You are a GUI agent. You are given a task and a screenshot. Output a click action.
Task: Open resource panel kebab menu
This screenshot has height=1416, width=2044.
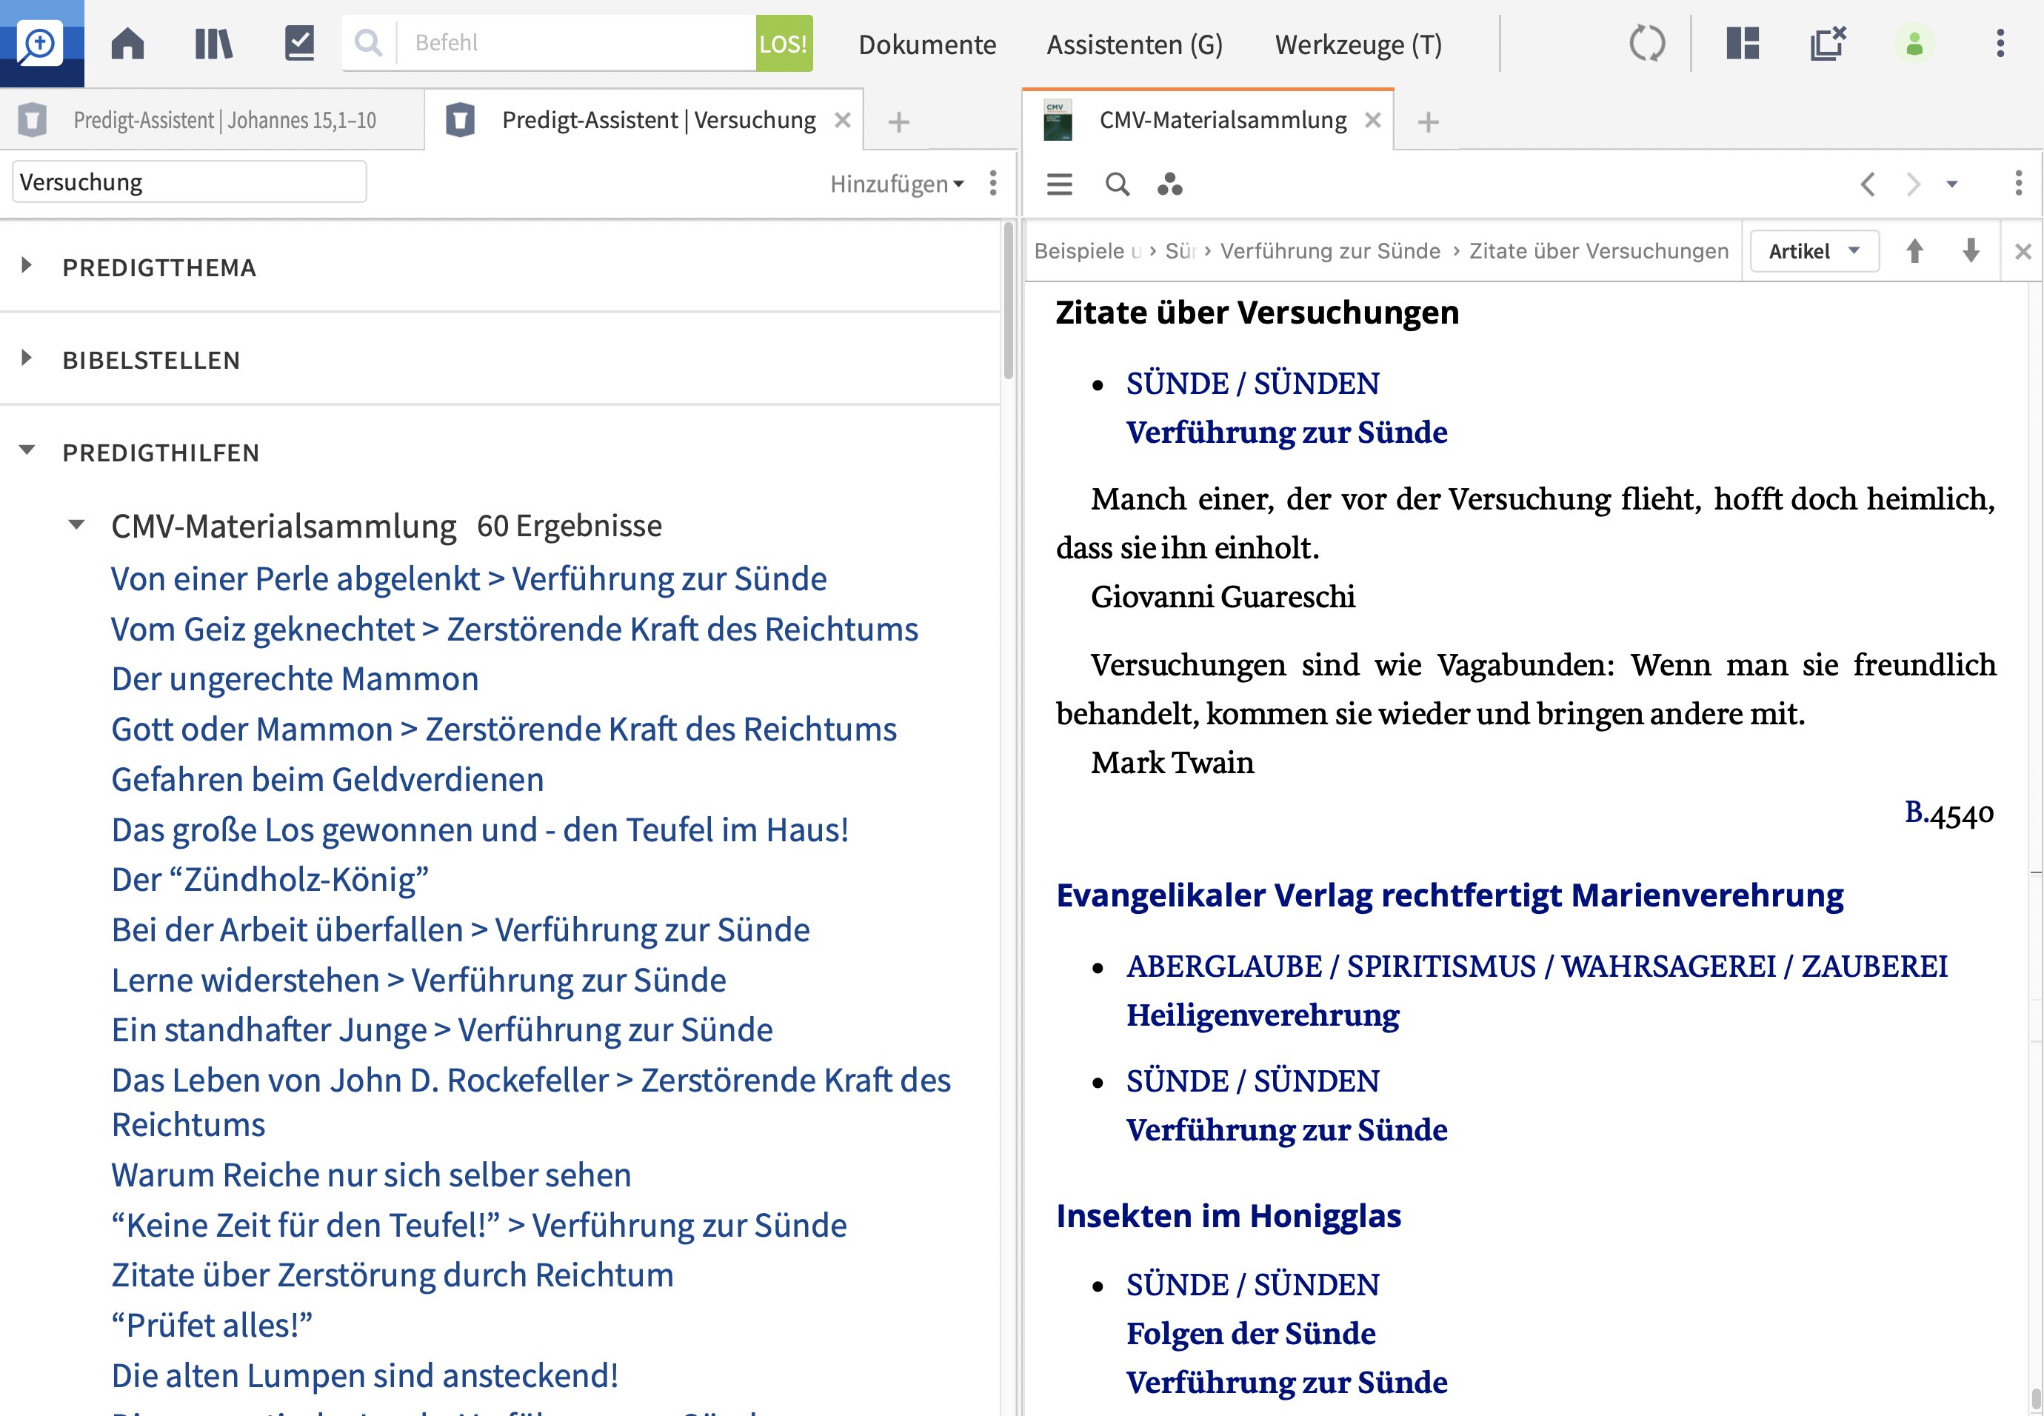point(2018,183)
